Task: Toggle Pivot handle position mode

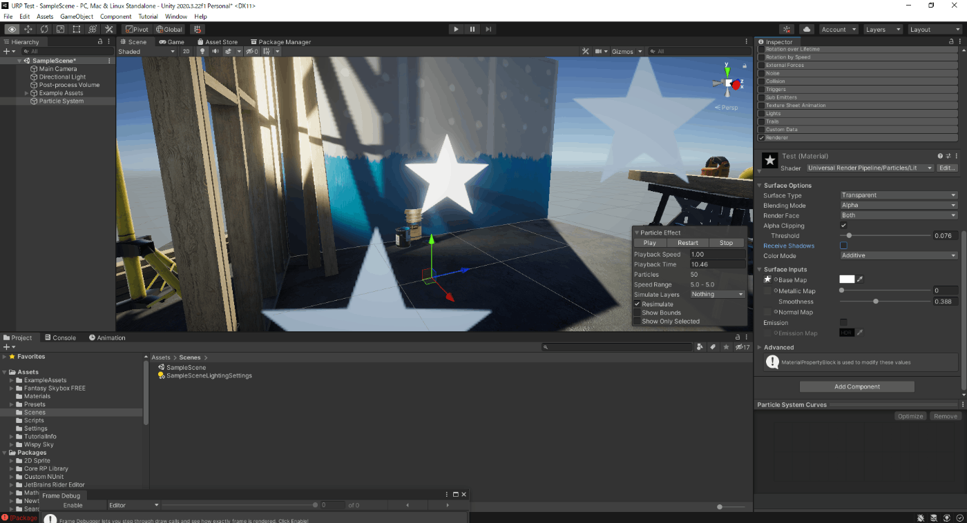Action: (137, 29)
